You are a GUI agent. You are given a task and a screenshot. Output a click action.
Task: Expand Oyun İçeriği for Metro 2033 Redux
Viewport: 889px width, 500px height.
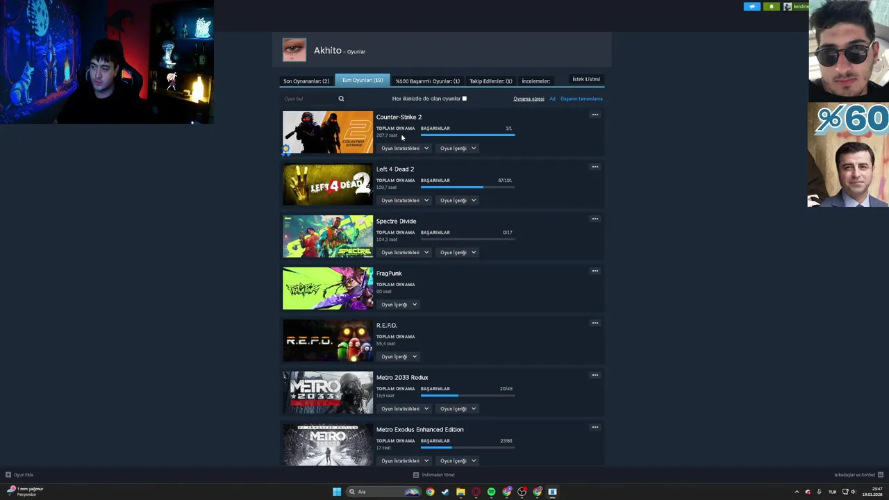457,408
